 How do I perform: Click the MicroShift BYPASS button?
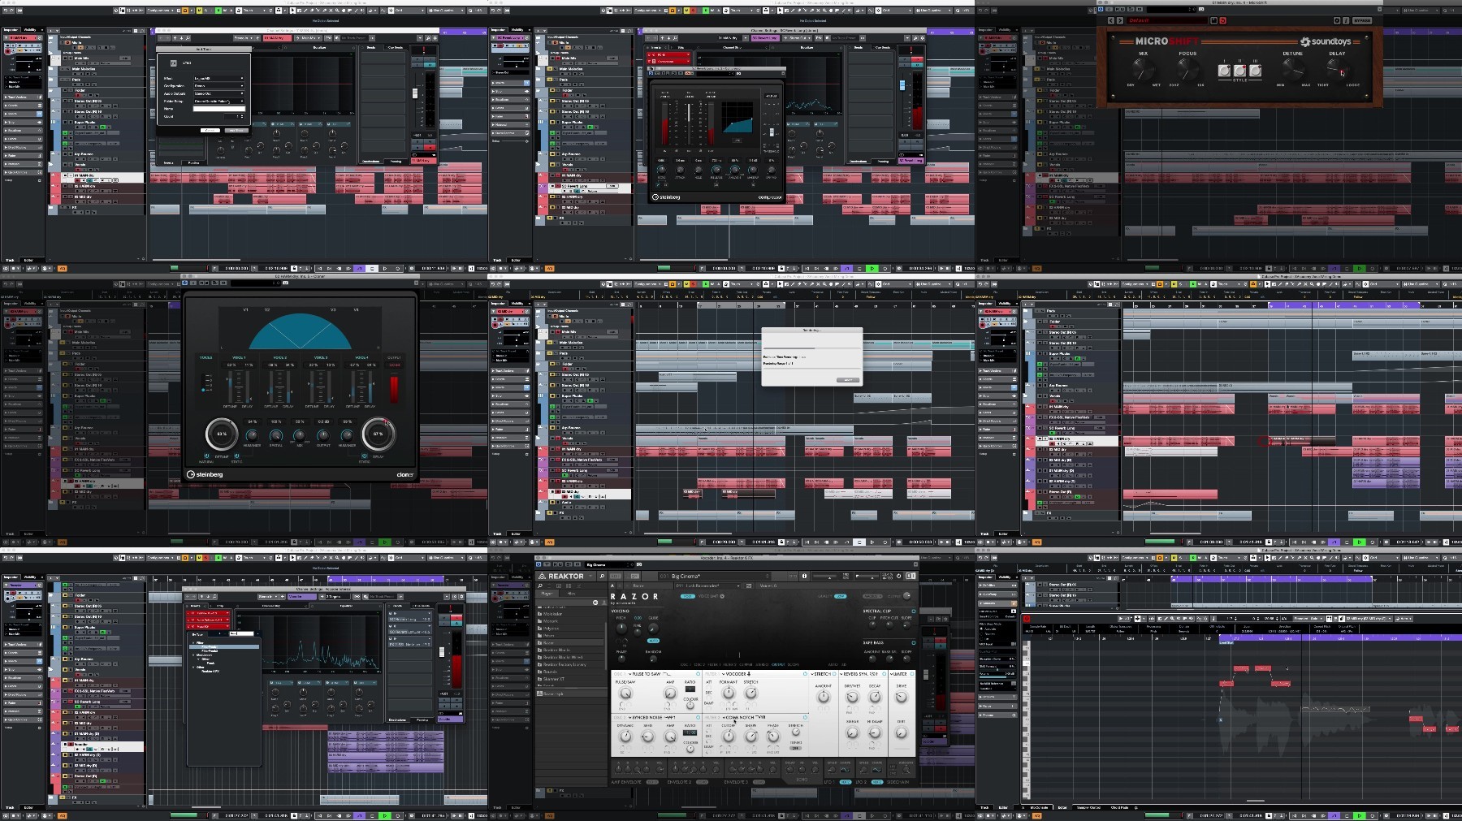point(1362,20)
